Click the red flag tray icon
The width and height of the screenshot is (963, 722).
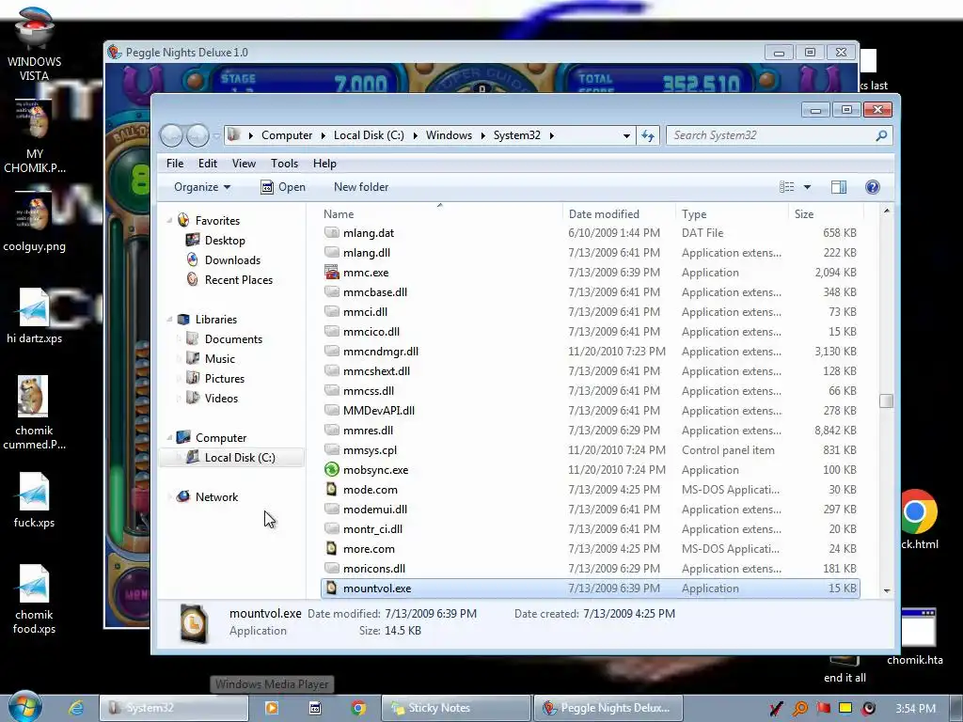(x=824, y=708)
